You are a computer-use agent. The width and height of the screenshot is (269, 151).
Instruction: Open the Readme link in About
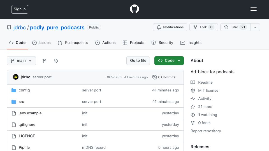205,82
